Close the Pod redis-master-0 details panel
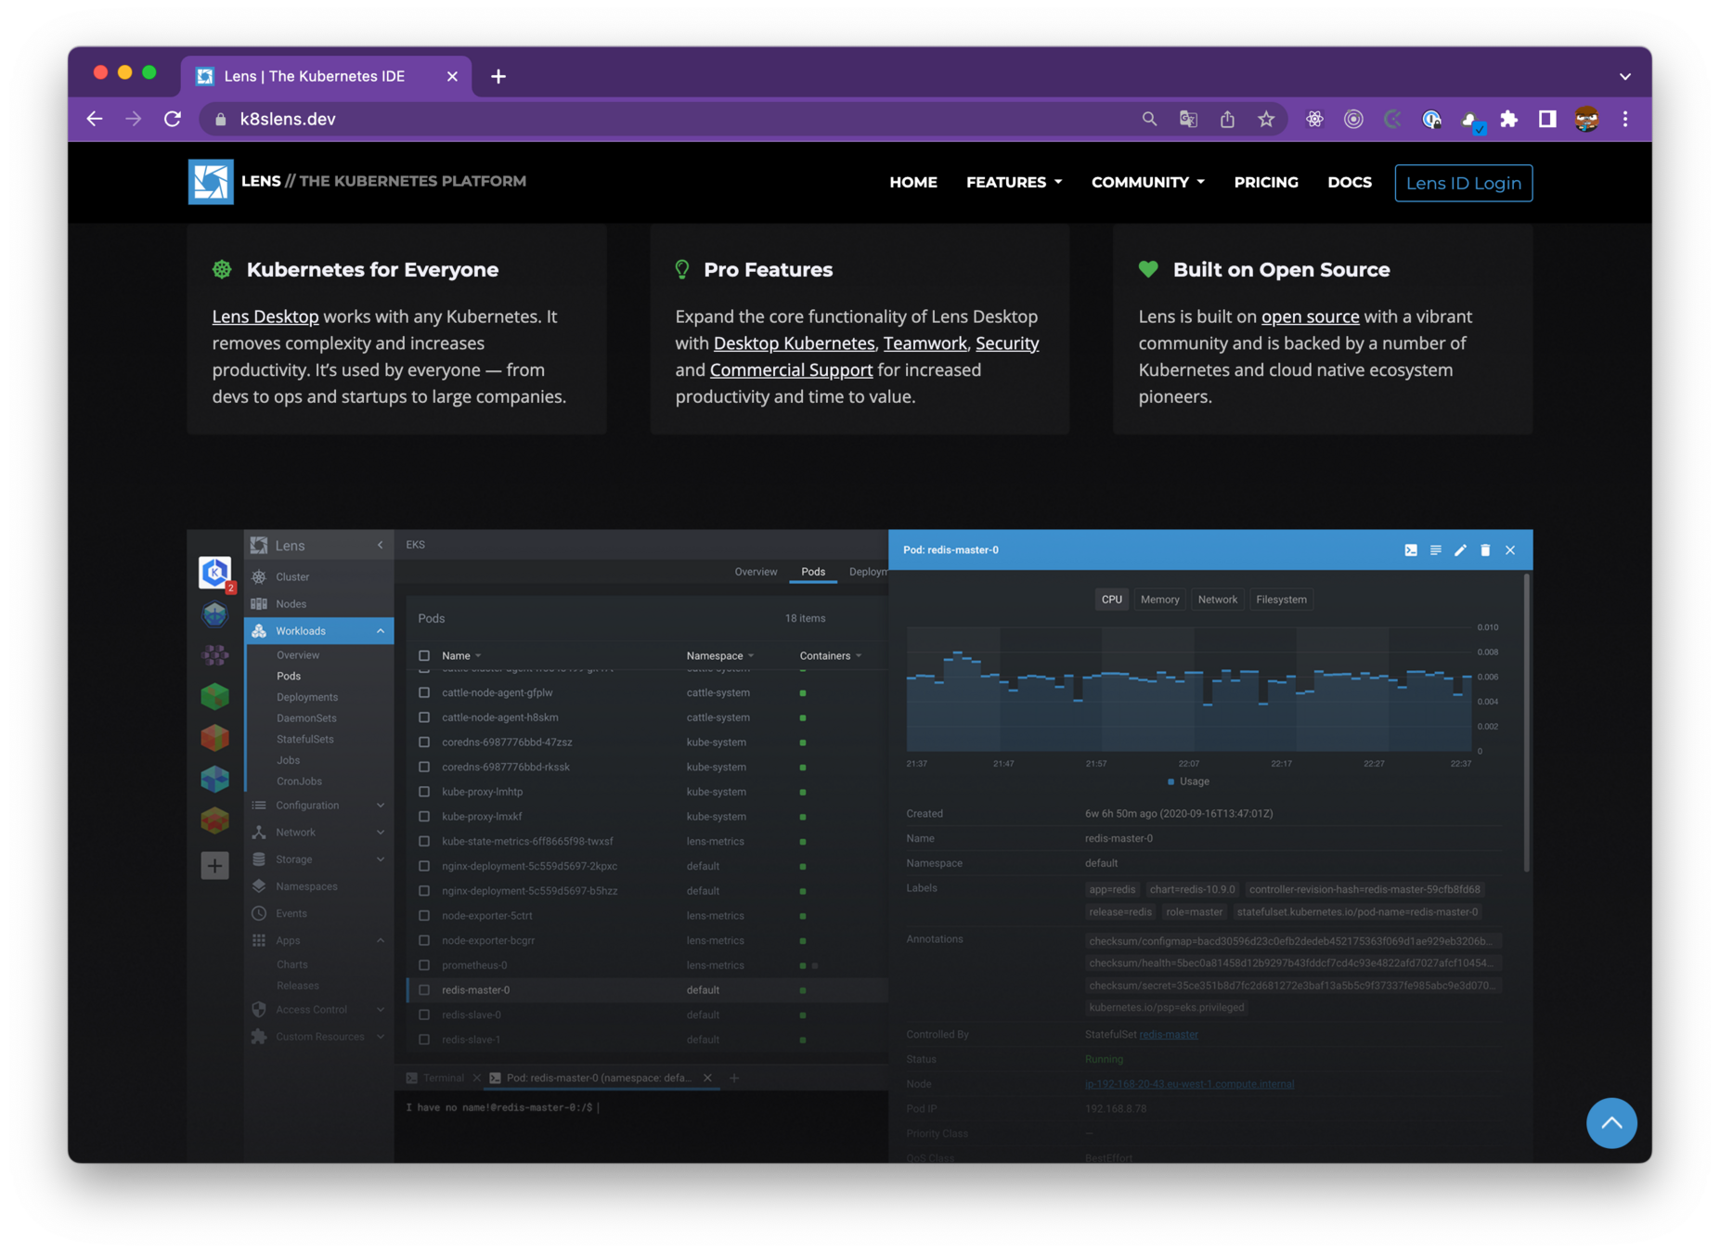 (1510, 550)
